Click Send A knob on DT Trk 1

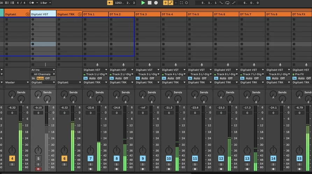coord(90,94)
